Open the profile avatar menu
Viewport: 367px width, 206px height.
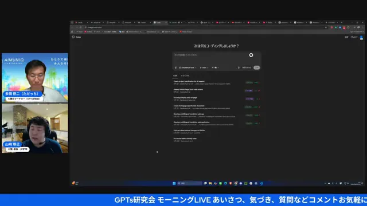coord(361,37)
